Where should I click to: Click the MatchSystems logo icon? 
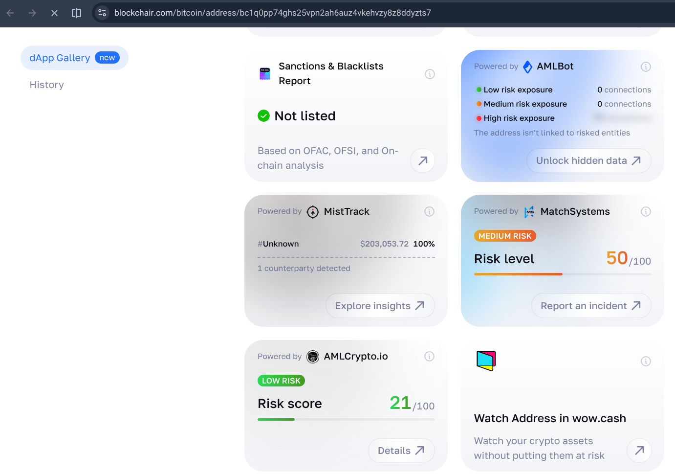tap(529, 212)
